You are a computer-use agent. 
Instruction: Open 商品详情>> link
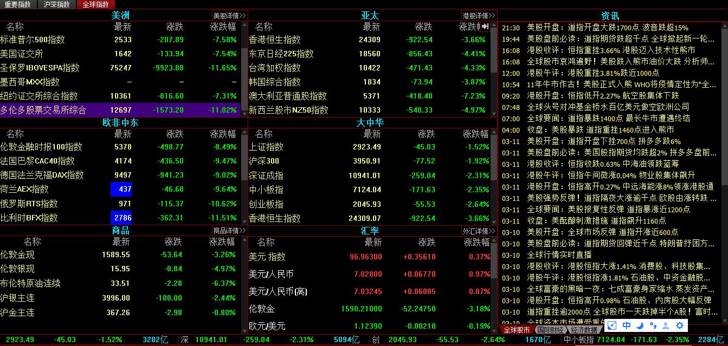pos(229,231)
